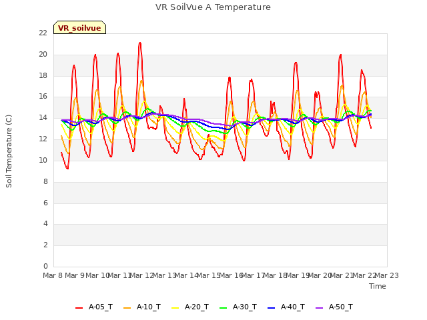Click the blue A-40_T legend swatch
The height and width of the screenshot is (320, 427).
272,308
